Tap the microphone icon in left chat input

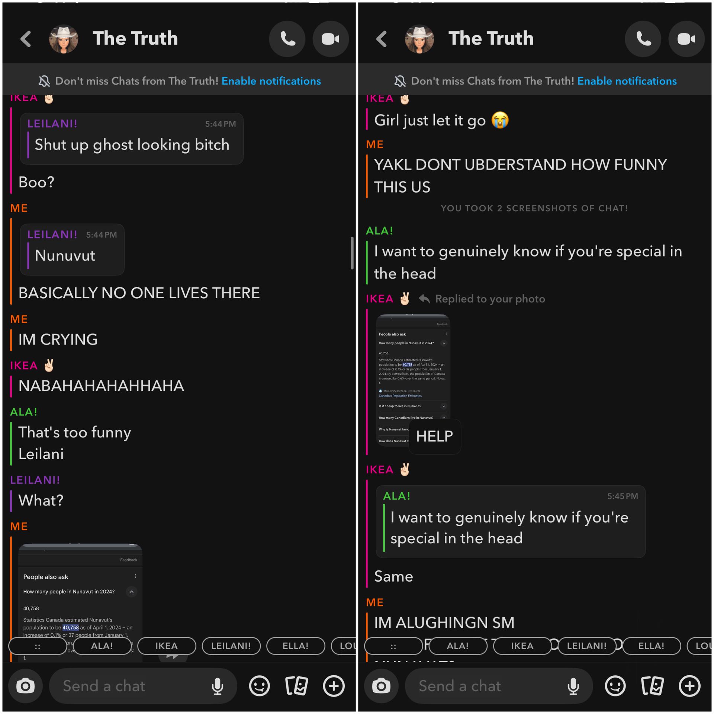(x=218, y=686)
